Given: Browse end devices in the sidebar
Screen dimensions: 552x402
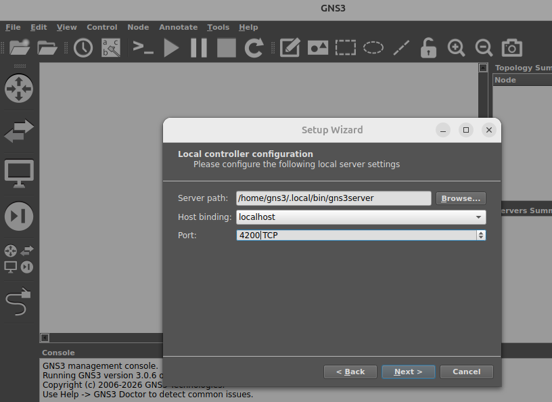Looking at the screenshot, I should 19,173.
